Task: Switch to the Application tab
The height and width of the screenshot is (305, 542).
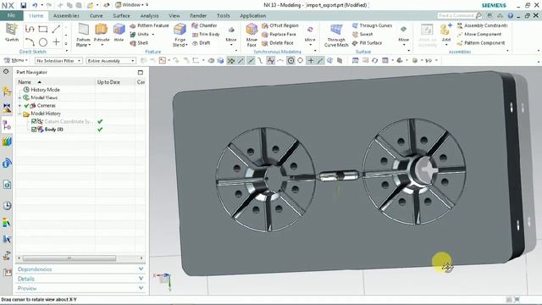Action: pos(253,16)
